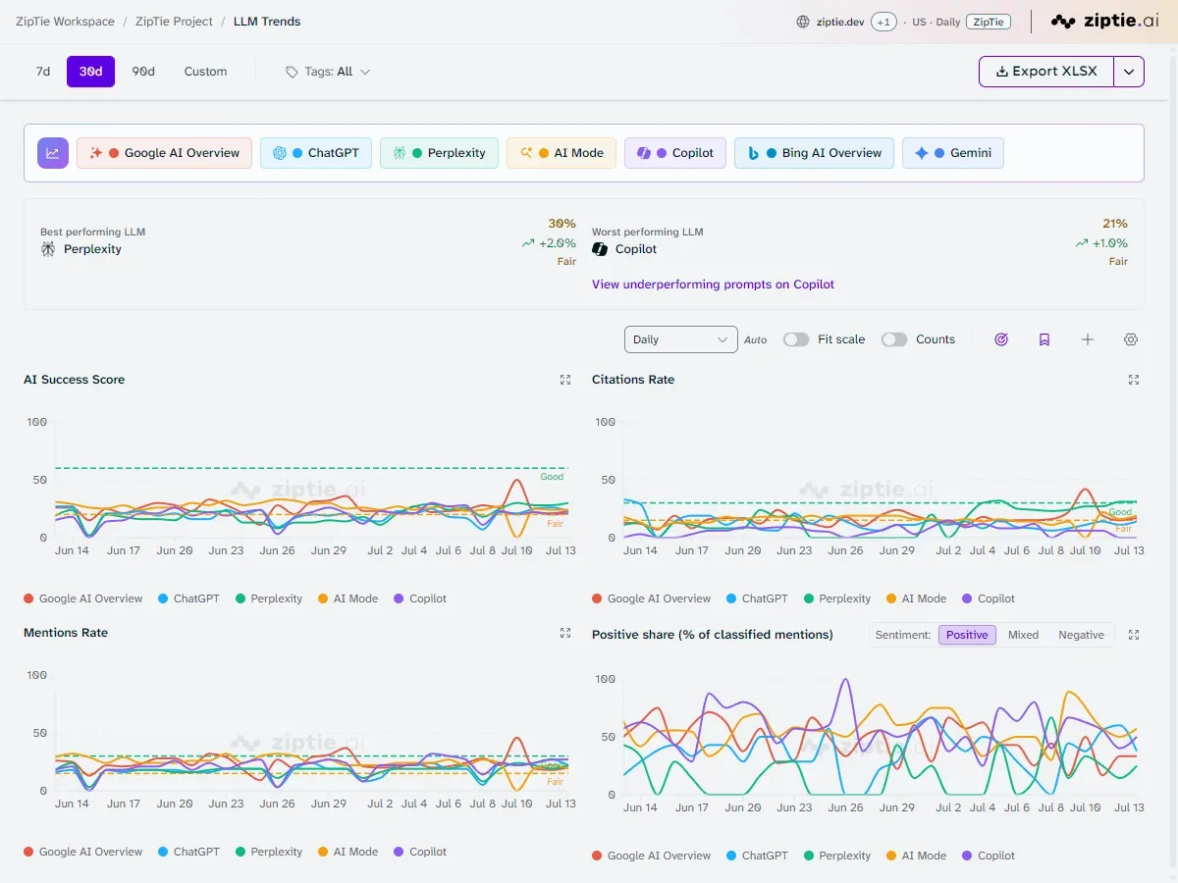Image resolution: width=1178 pixels, height=883 pixels.
Task: Go to ZipTie Project breadcrumb
Action: pos(174,22)
